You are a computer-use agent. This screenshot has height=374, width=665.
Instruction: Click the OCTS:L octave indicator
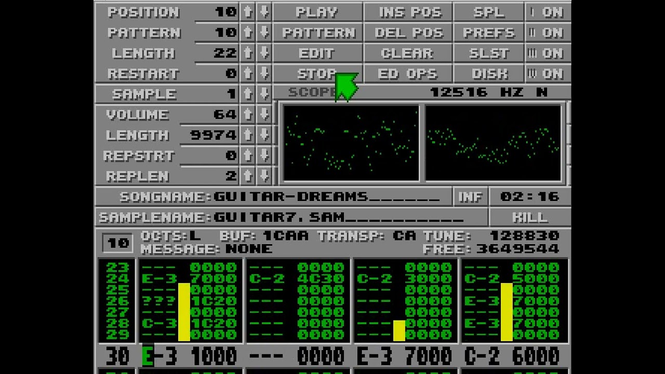tap(170, 236)
